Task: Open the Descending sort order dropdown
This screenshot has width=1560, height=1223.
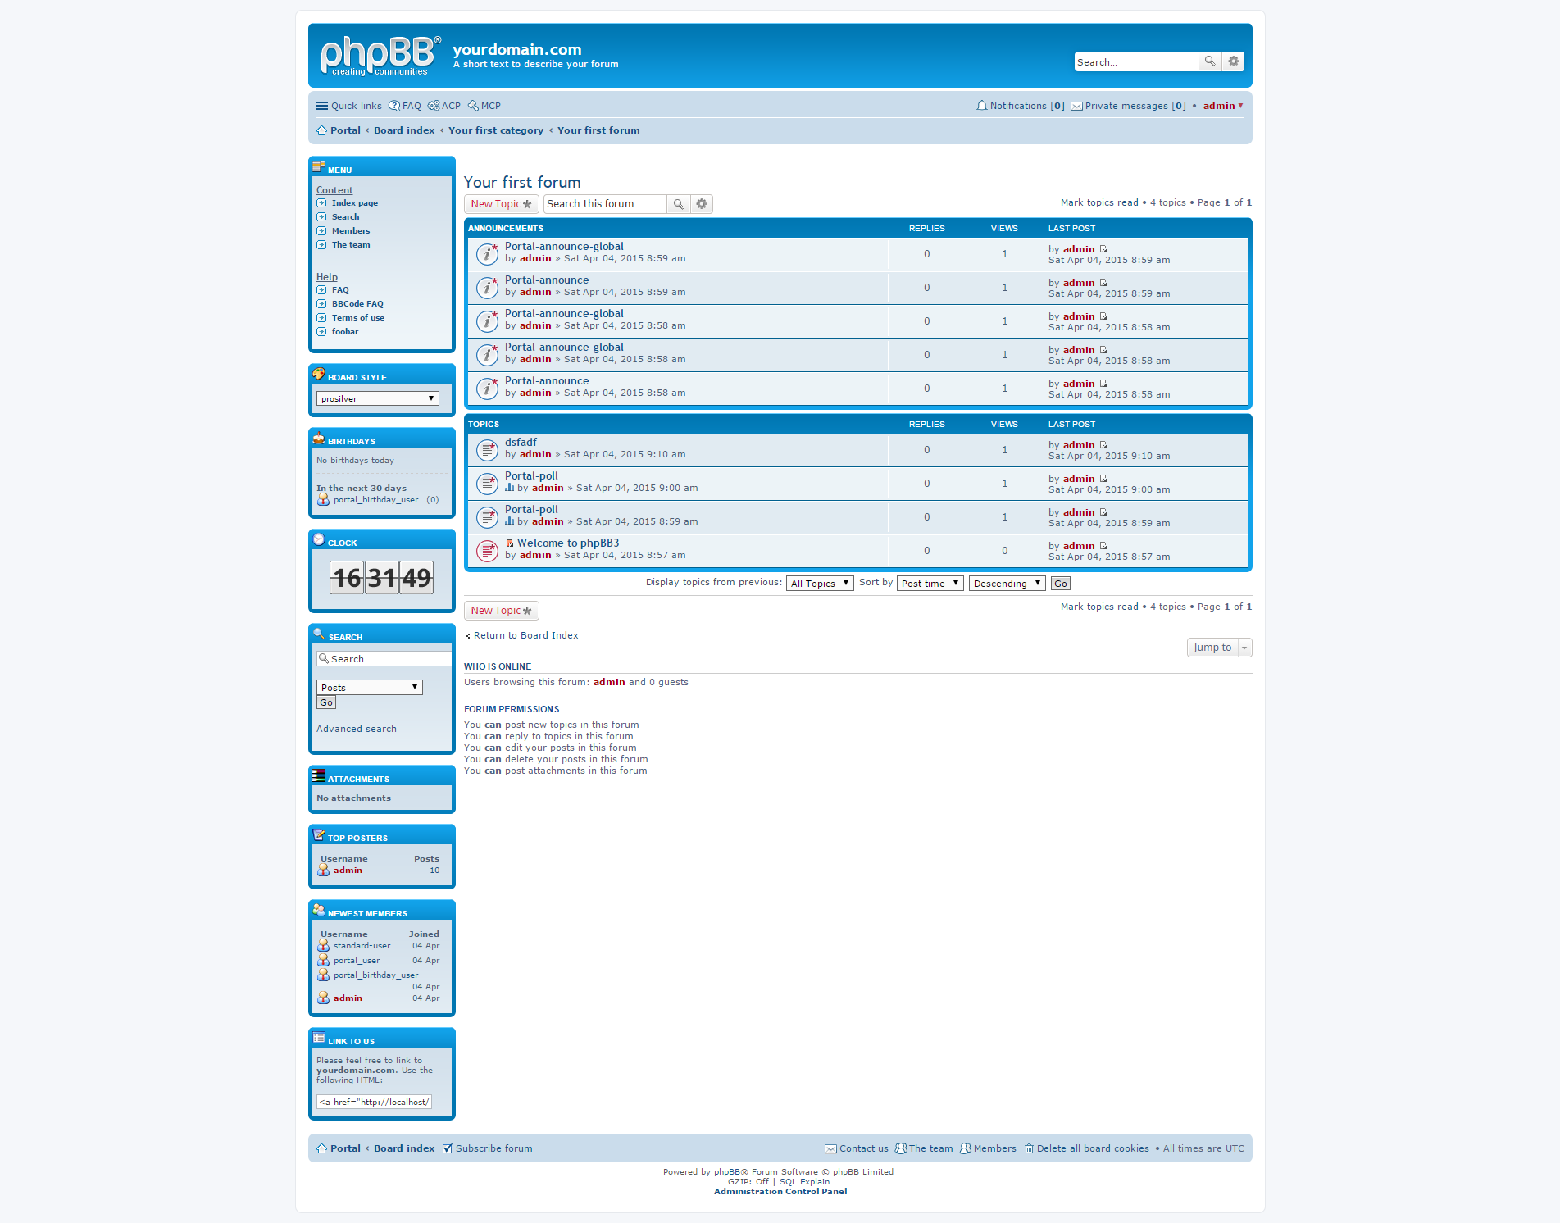Action: click(x=1006, y=584)
